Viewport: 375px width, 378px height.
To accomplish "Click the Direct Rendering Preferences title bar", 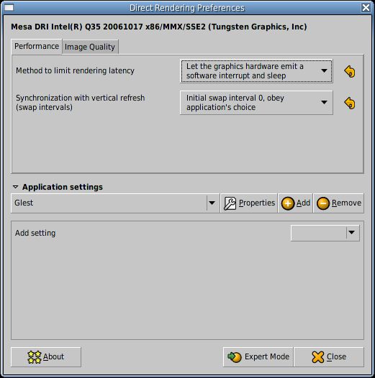I will (x=187, y=8).
